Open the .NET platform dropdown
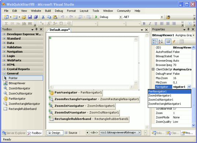The height and width of the screenshot is (143, 197). point(162,17)
